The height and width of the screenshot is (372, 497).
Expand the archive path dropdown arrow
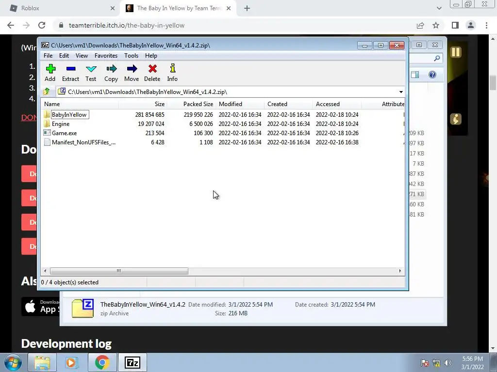pyautogui.click(x=401, y=92)
